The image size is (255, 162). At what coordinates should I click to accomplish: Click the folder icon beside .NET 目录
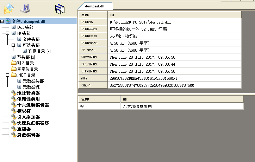click(14, 75)
